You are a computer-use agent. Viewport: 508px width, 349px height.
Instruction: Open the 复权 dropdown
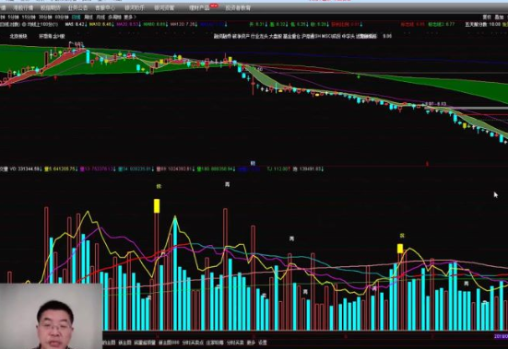point(487,17)
